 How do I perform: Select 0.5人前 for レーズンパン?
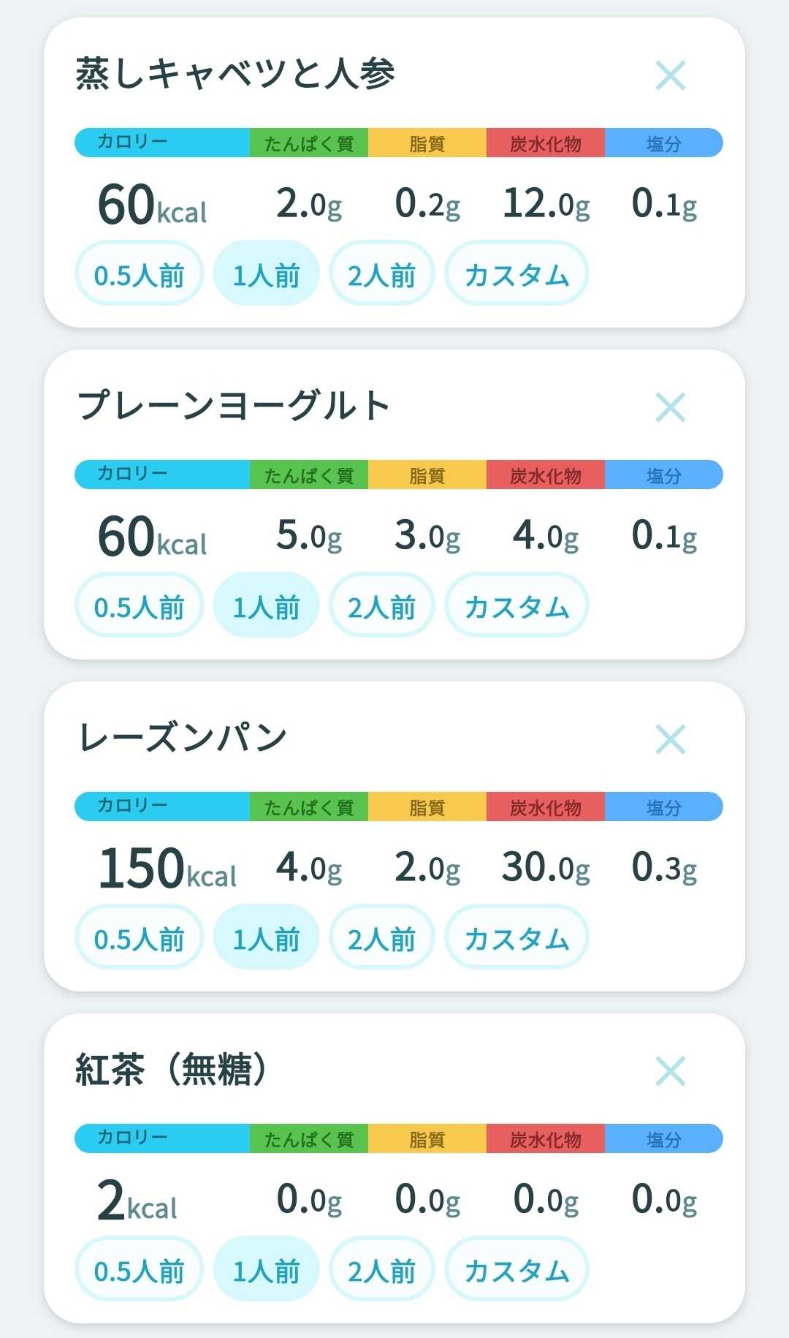click(x=139, y=937)
